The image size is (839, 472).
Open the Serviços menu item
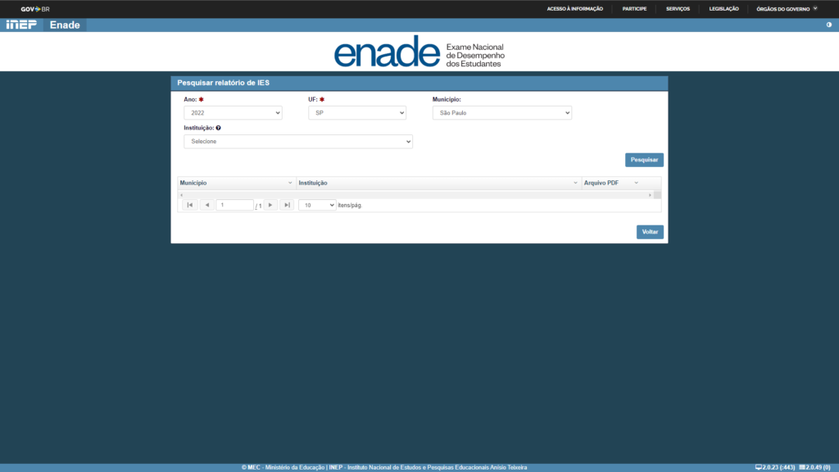tap(678, 9)
